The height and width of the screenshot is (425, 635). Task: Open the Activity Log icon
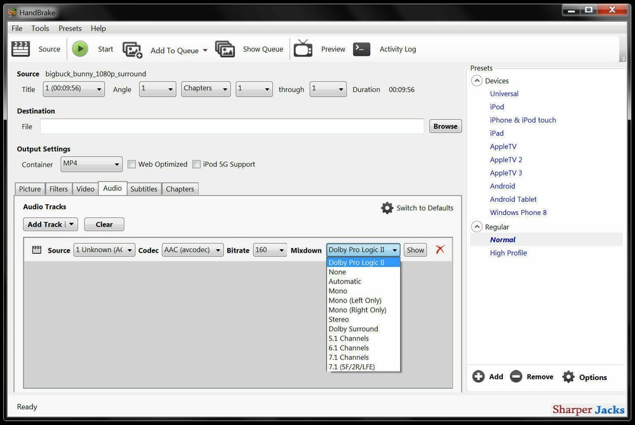point(361,48)
